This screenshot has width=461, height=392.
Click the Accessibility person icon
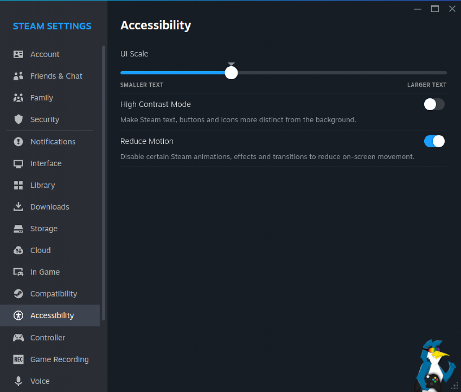18,315
